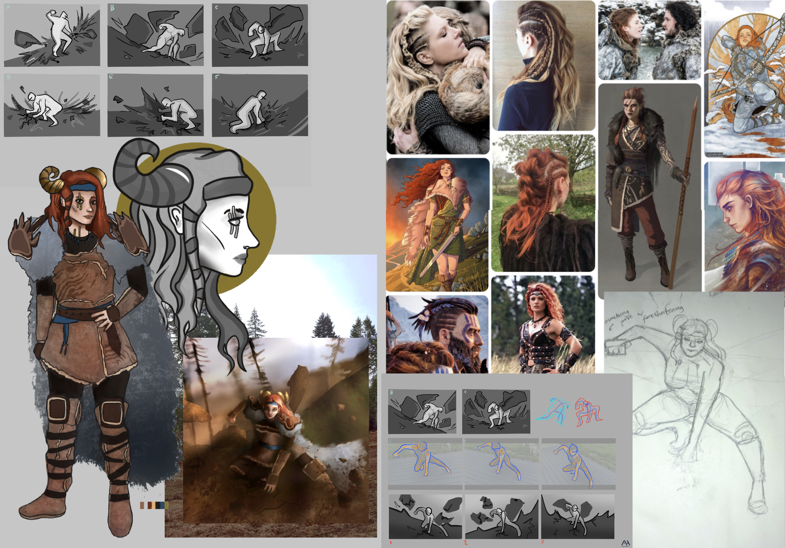Open the top-row thumbnail sketch labeled C
The height and width of the screenshot is (548, 785).
[260, 35]
